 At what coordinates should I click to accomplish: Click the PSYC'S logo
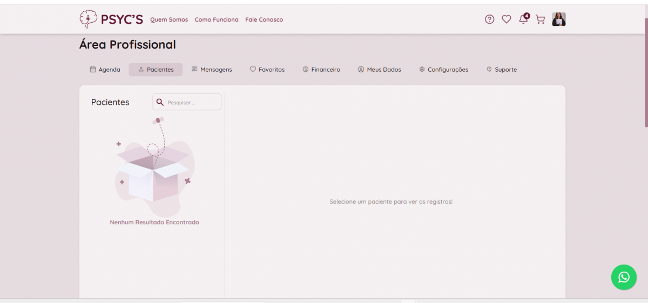111,19
